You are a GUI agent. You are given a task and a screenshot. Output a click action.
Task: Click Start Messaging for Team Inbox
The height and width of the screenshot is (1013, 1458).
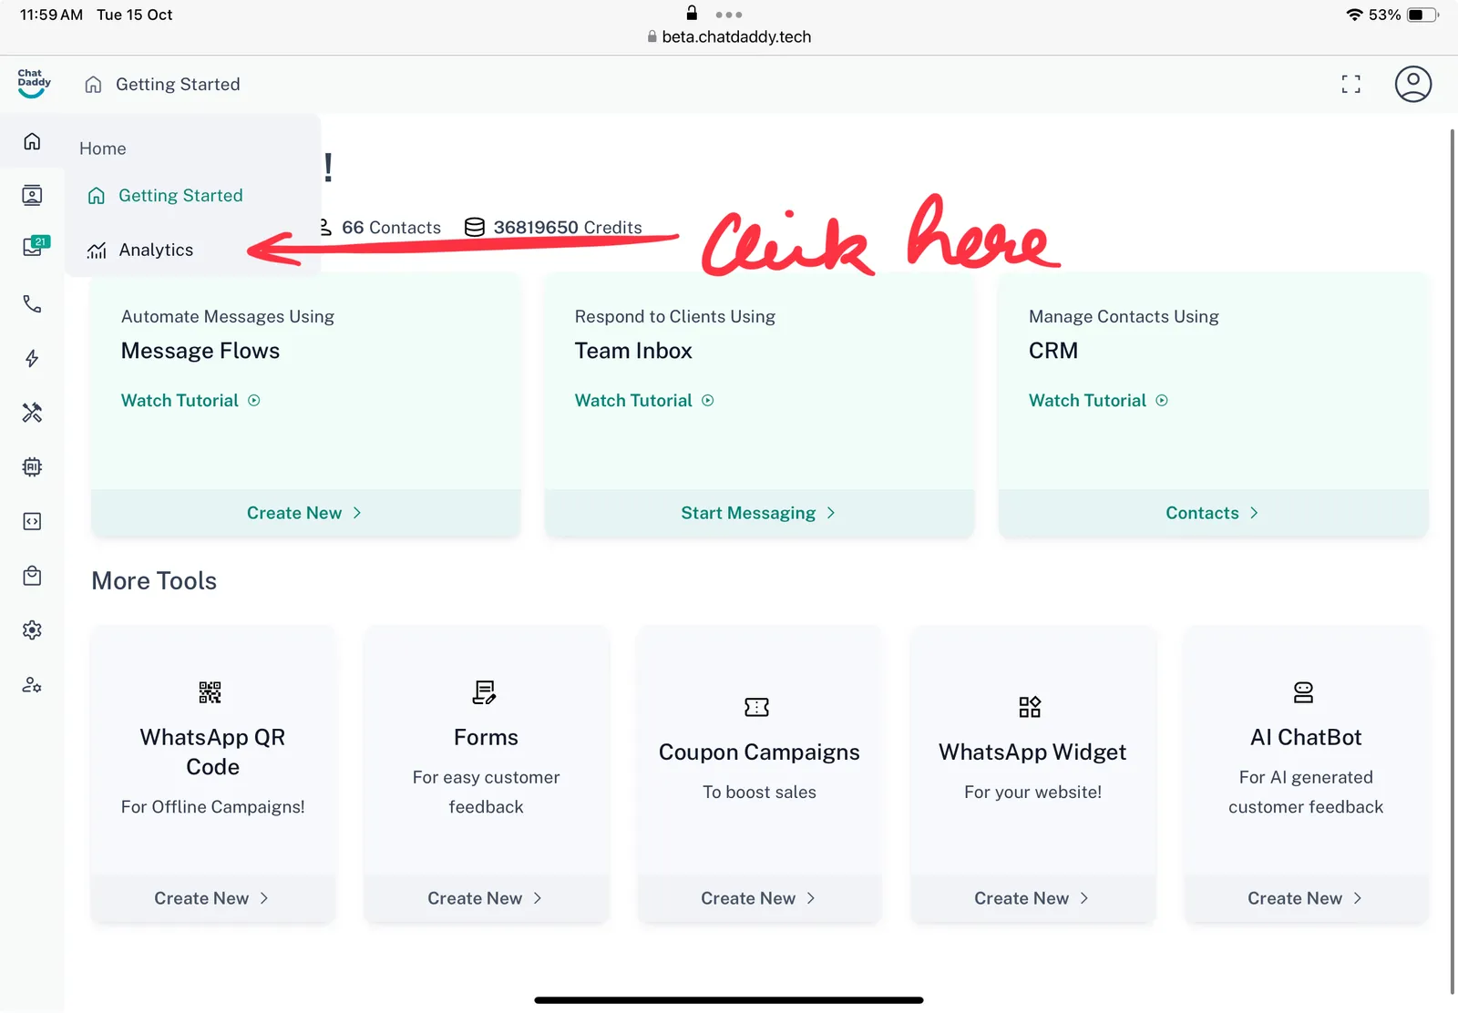tap(758, 513)
